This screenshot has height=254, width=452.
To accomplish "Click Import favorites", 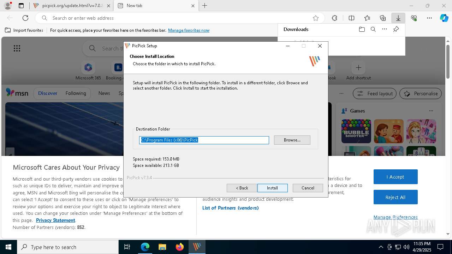I will coord(24,30).
